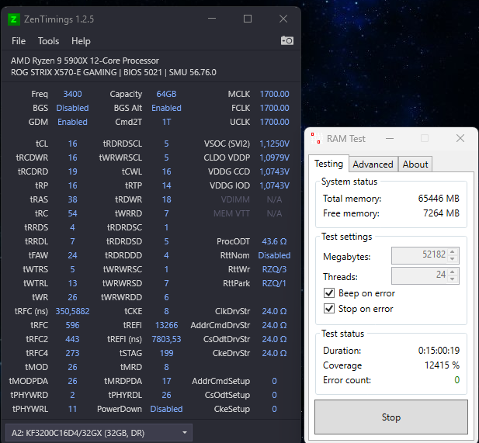Click the Capacity value 64GB

[x=166, y=94]
